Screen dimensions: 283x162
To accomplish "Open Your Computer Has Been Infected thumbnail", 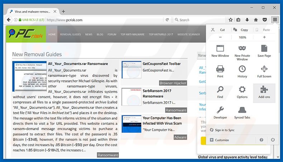I will (x=131, y=124).
